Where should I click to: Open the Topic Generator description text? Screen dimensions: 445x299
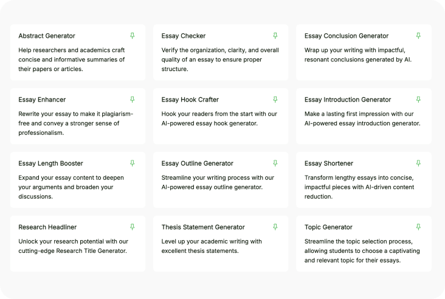[x=362, y=251]
